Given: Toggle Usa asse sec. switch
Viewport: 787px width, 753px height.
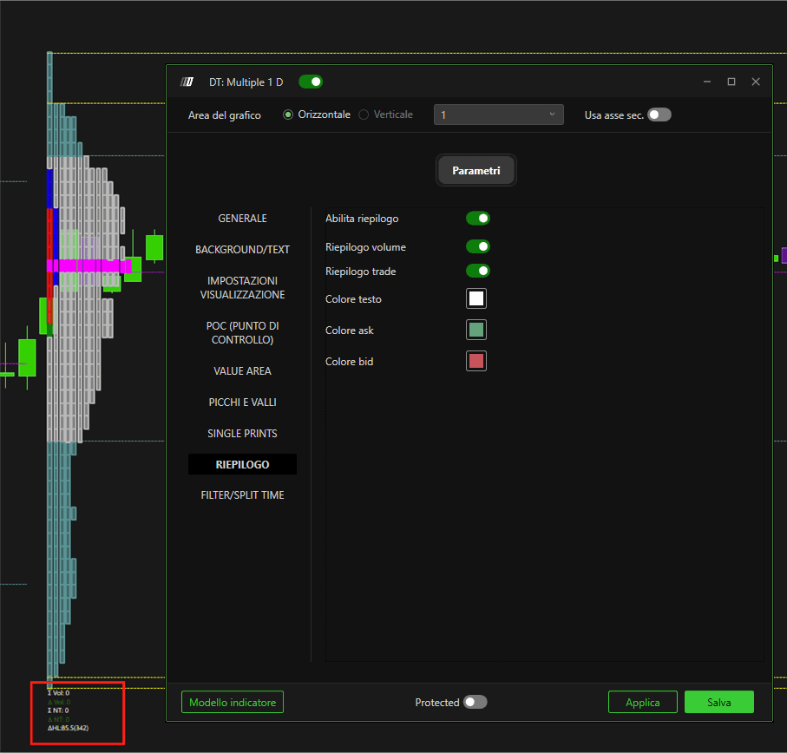Looking at the screenshot, I should click(x=659, y=115).
